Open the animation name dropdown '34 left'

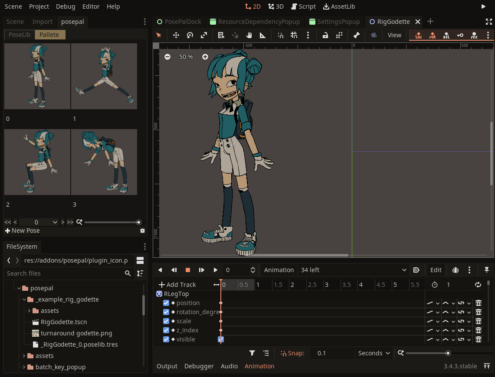354,270
